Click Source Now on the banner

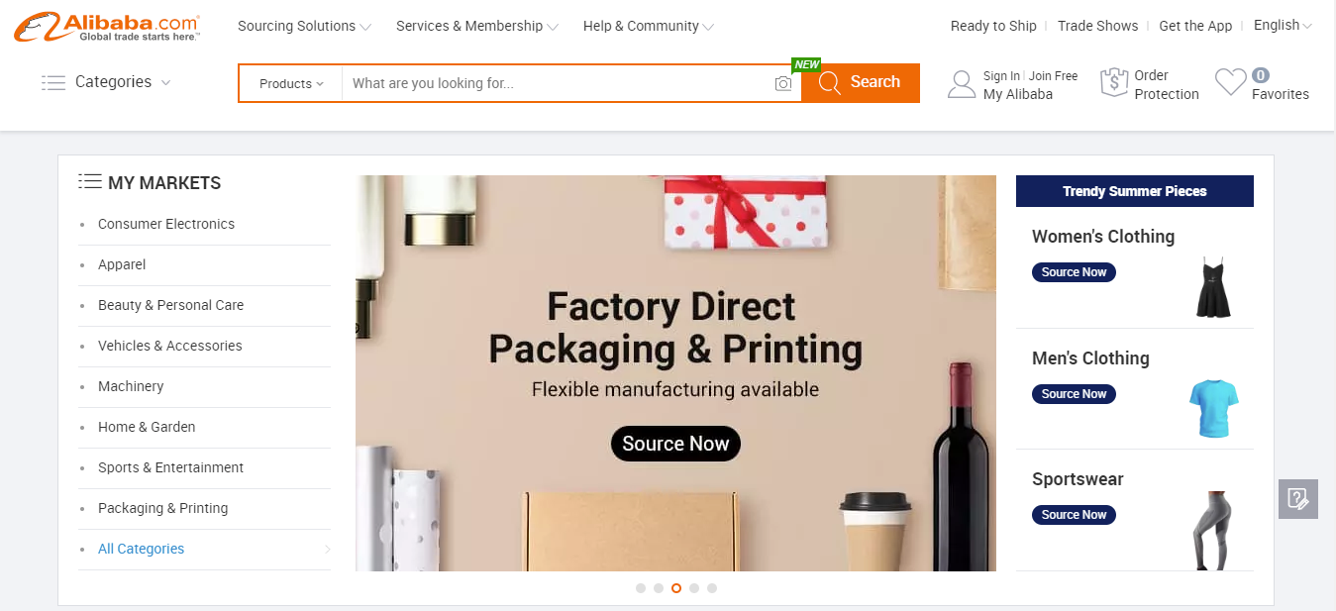point(675,444)
